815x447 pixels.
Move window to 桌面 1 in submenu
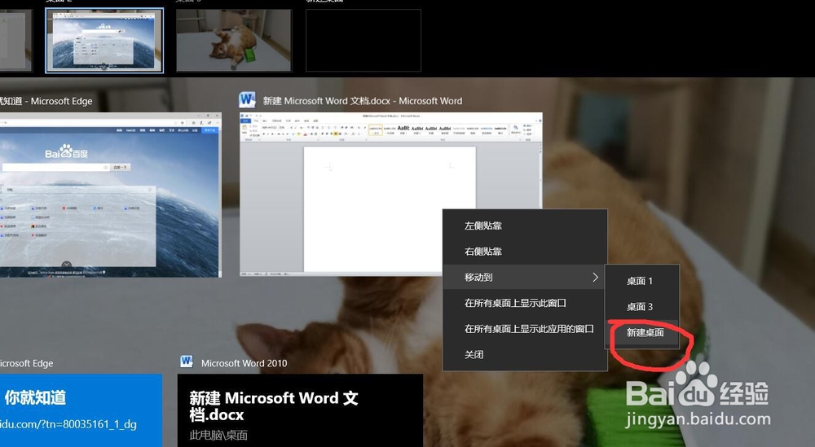[x=642, y=281]
